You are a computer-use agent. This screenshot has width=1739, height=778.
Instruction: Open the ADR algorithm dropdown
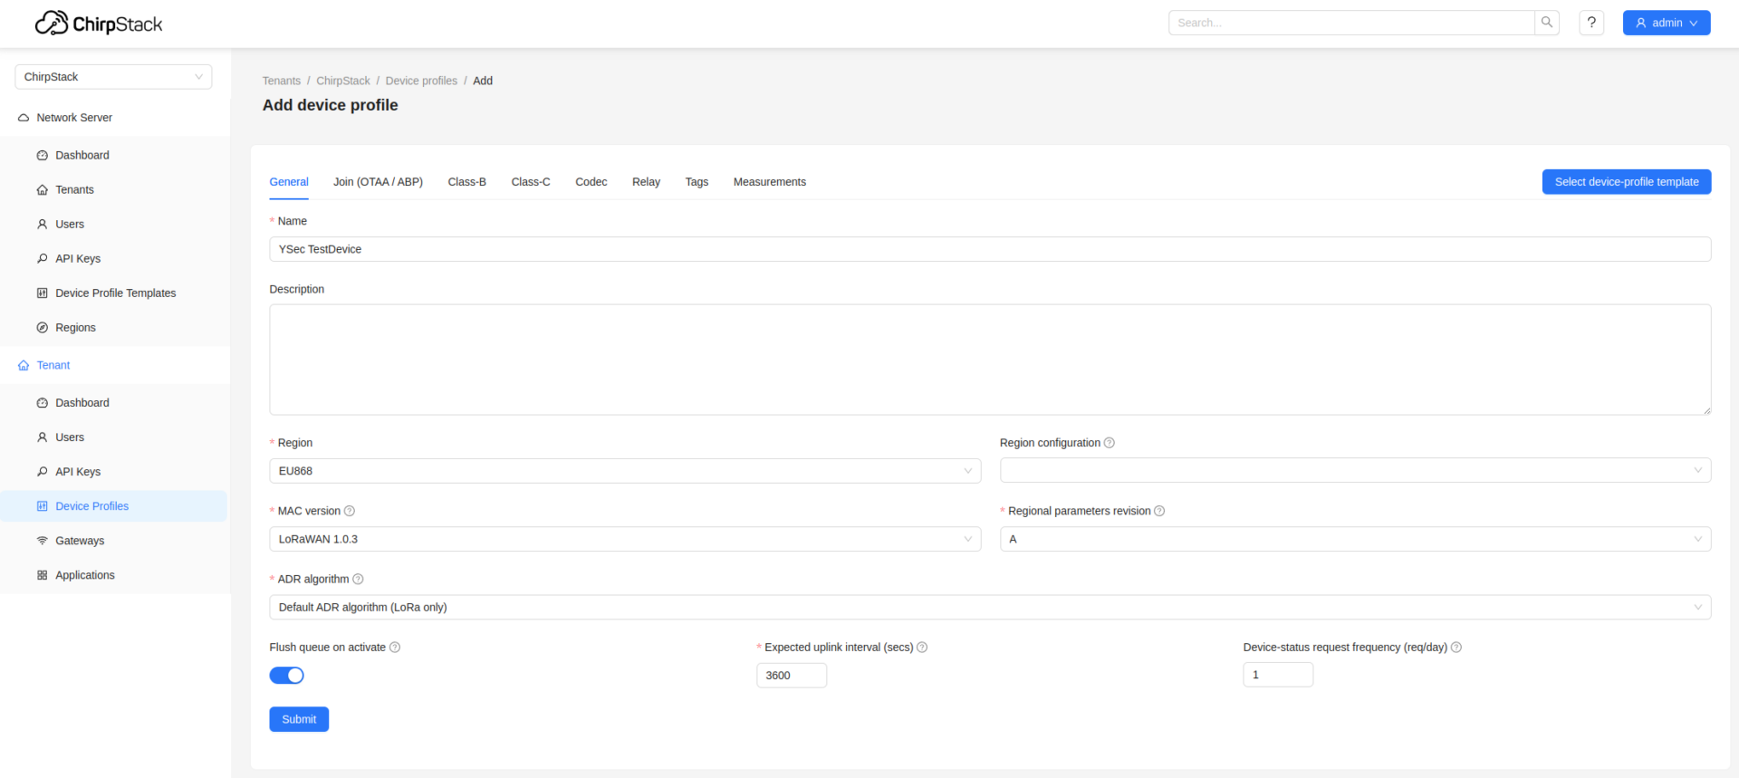coord(989,608)
